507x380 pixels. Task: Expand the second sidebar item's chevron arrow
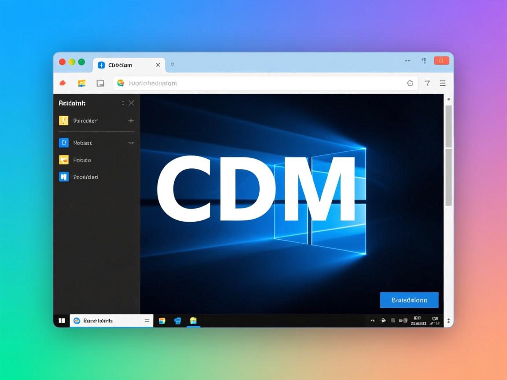[131, 143]
